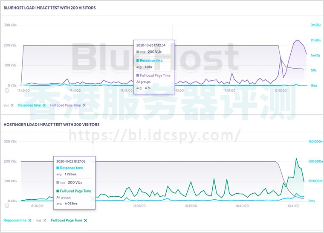Screen dimensions: 324x233
Task: Select 18:38:00 mark on Hostinger time axis
Action: pos(139,206)
